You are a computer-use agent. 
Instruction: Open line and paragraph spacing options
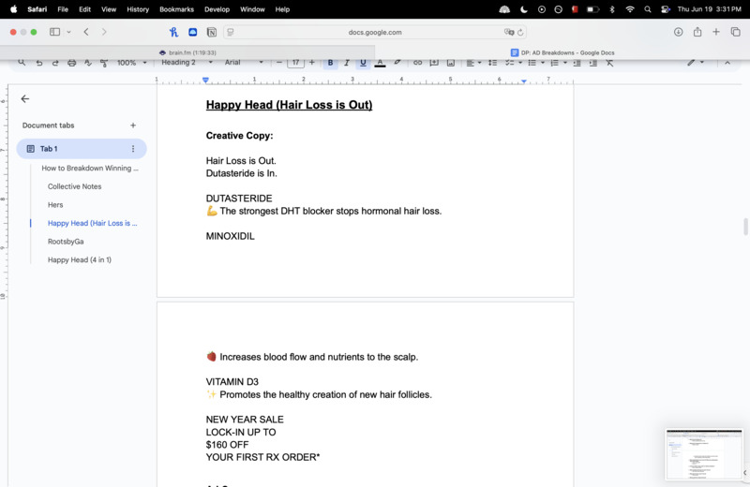coord(492,63)
